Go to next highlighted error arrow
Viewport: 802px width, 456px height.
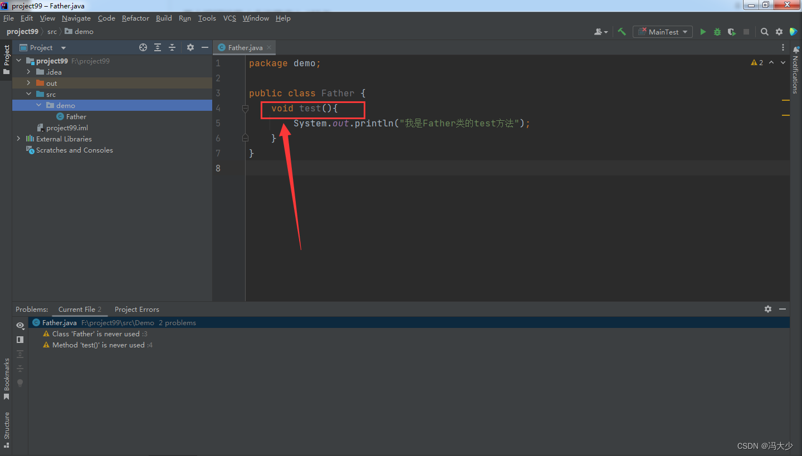click(783, 62)
